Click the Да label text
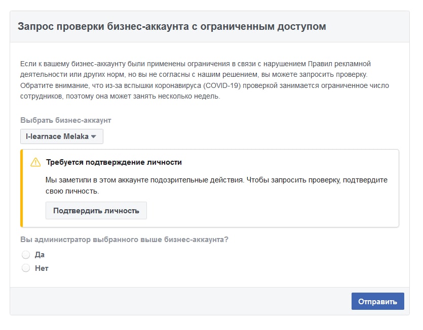The height and width of the screenshot is (330, 423). [40, 255]
